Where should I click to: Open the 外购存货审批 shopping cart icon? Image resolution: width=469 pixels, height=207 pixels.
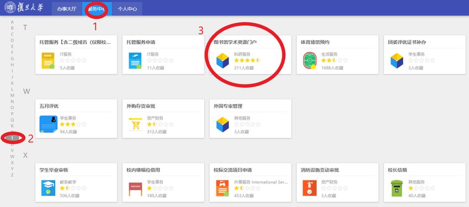pyautogui.click(x=135, y=124)
